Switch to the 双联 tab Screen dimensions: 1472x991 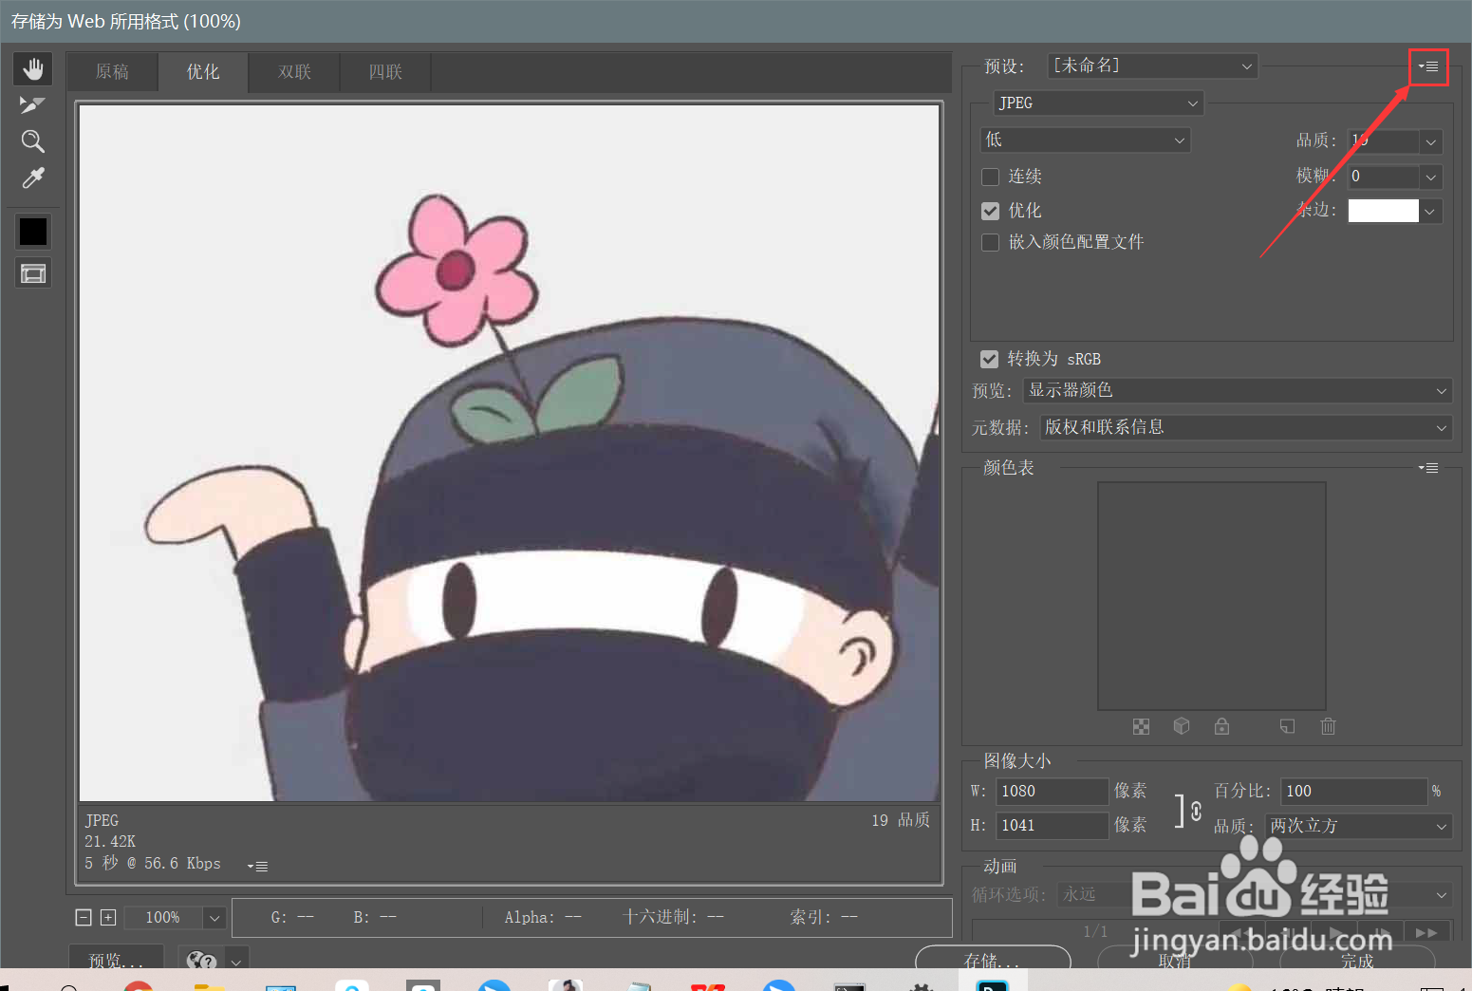[x=294, y=72]
